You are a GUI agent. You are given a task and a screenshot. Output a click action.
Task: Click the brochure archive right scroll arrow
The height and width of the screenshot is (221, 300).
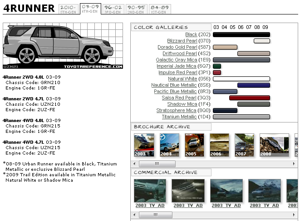tap(294, 164)
